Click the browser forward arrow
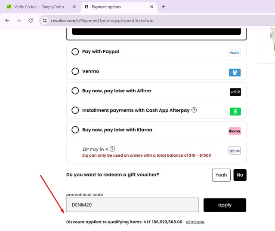Screen dimensions: 275x231 point(19,21)
